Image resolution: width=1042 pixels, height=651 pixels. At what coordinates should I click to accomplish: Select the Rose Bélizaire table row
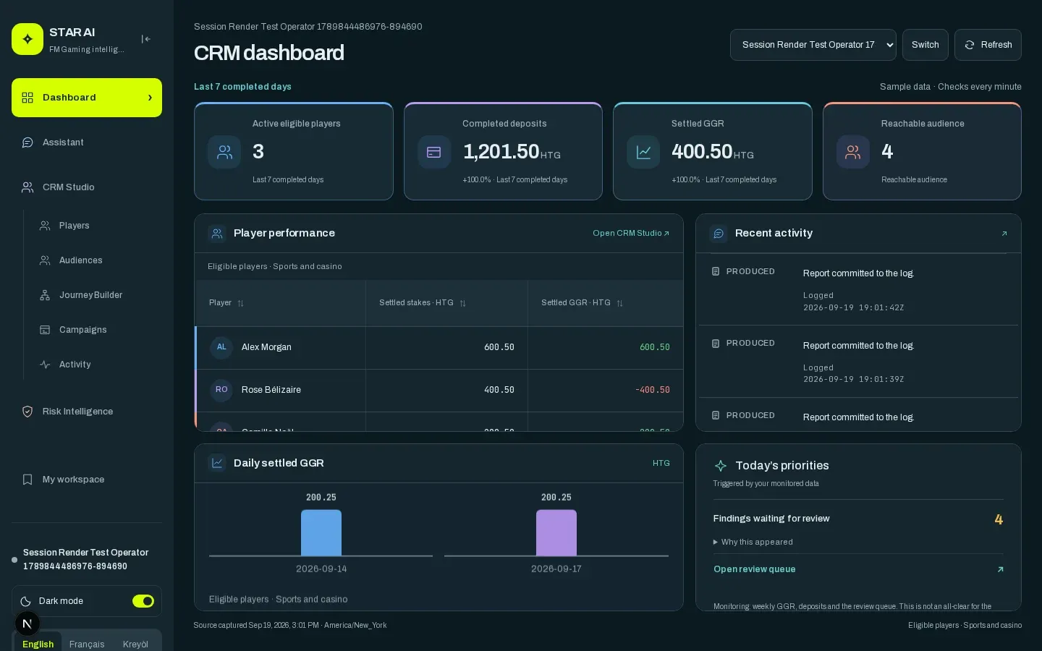(x=439, y=391)
